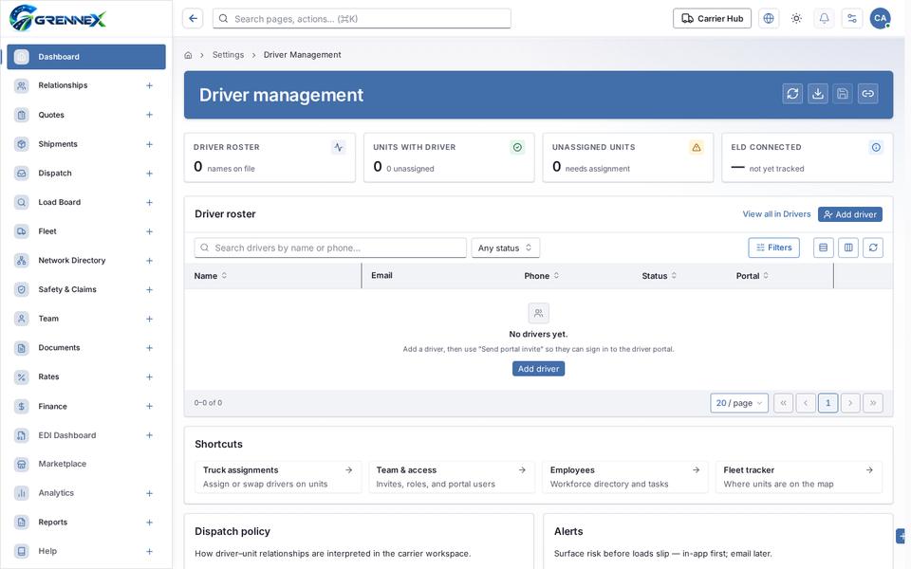Open the Truck assignments shortcut
Image resolution: width=911 pixels, height=569 pixels.
coord(278,477)
